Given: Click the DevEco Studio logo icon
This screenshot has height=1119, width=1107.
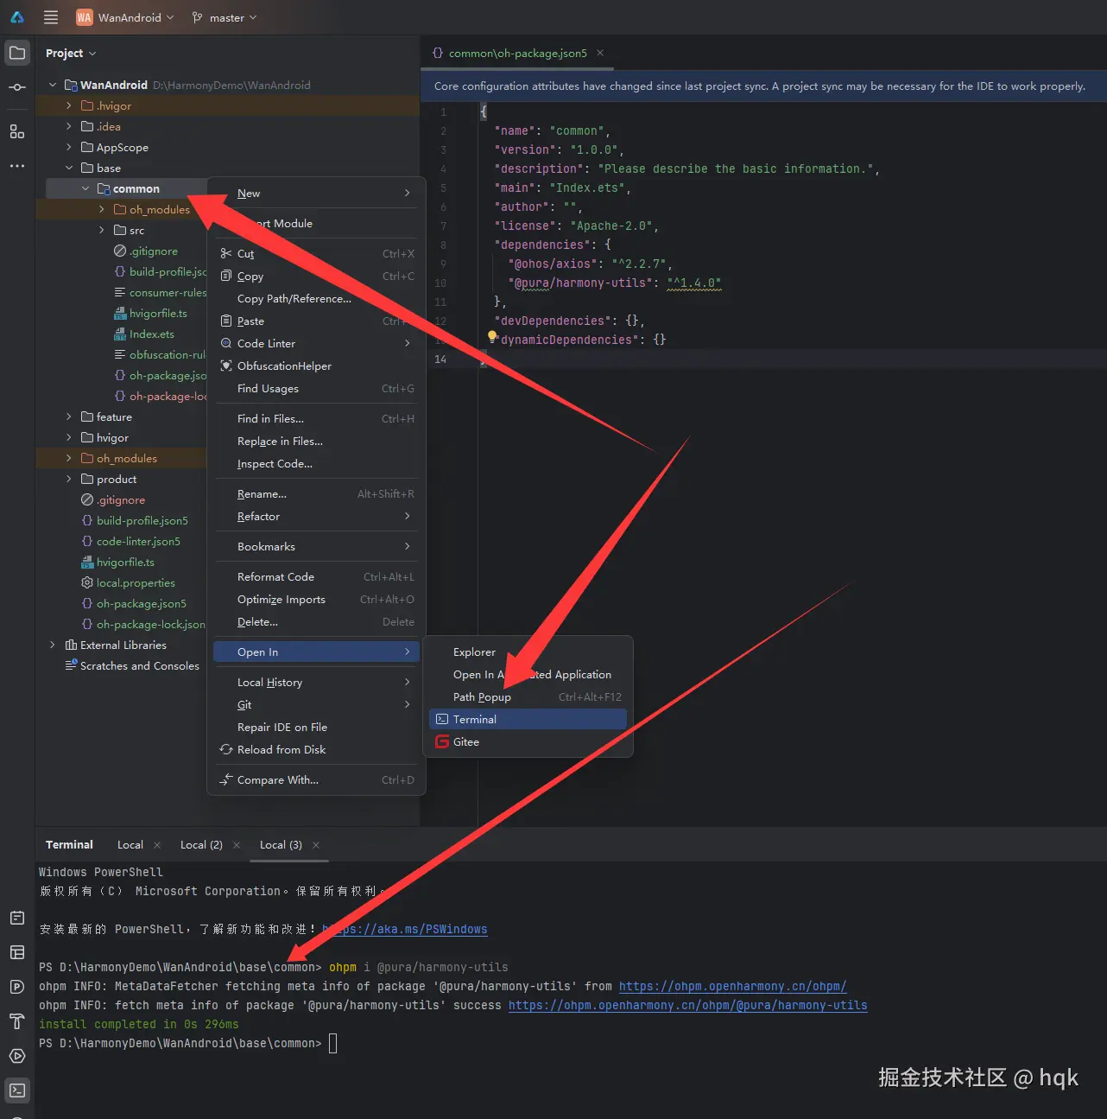Looking at the screenshot, I should click(x=17, y=17).
